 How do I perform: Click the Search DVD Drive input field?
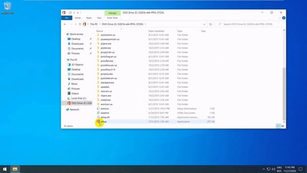(x=249, y=24)
